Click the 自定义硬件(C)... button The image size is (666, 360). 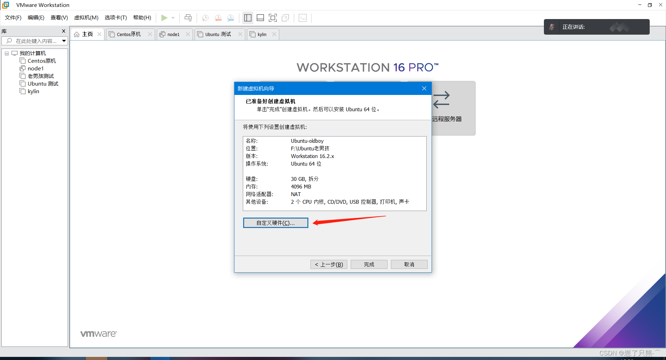(x=276, y=223)
